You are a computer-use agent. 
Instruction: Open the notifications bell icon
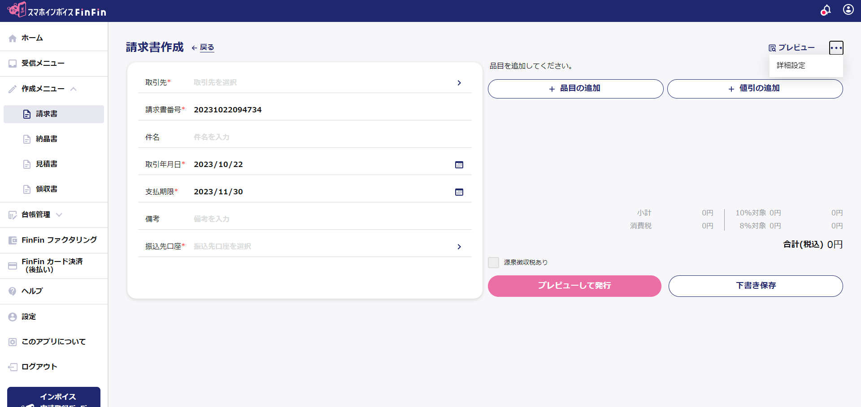(826, 10)
